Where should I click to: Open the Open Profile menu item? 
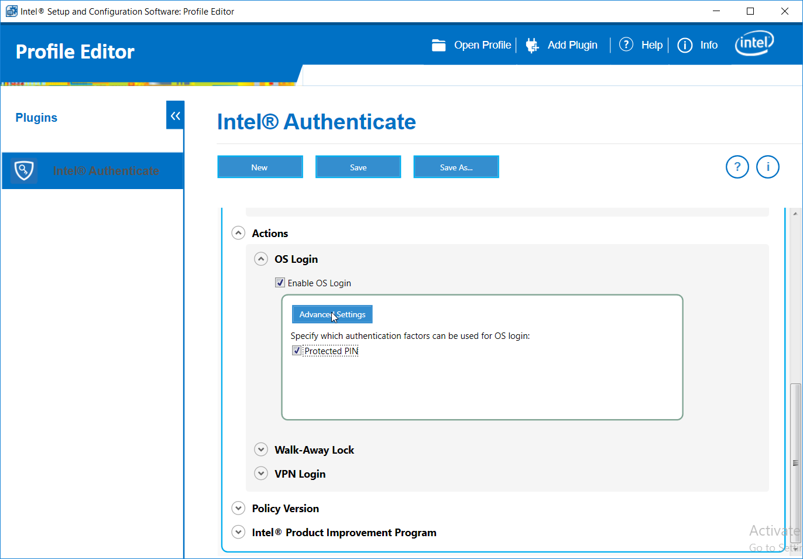pyautogui.click(x=482, y=45)
